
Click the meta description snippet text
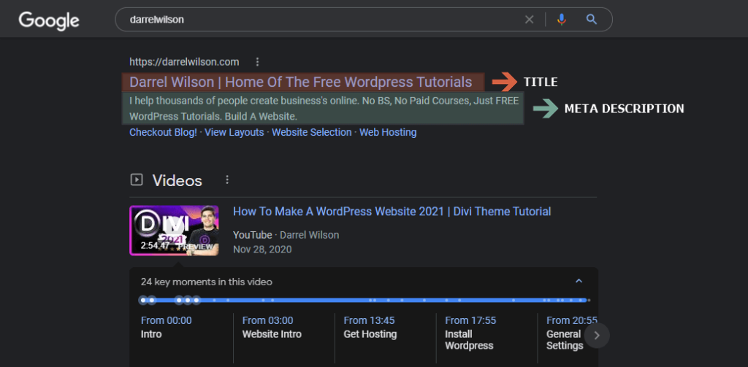point(324,108)
